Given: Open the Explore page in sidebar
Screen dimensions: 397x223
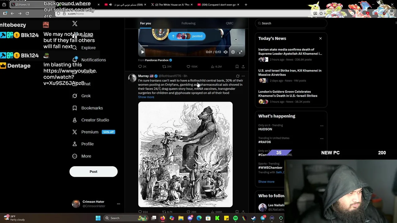Looking at the screenshot, I should tap(84, 48).
